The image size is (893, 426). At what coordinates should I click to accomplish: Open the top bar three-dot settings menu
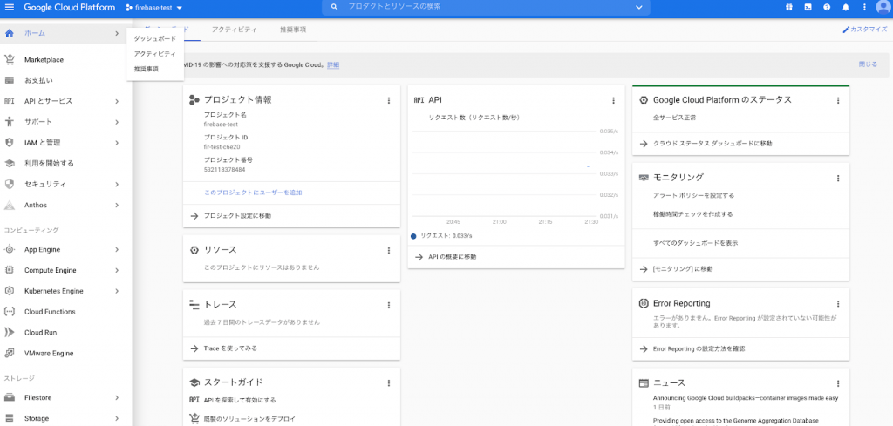click(864, 7)
